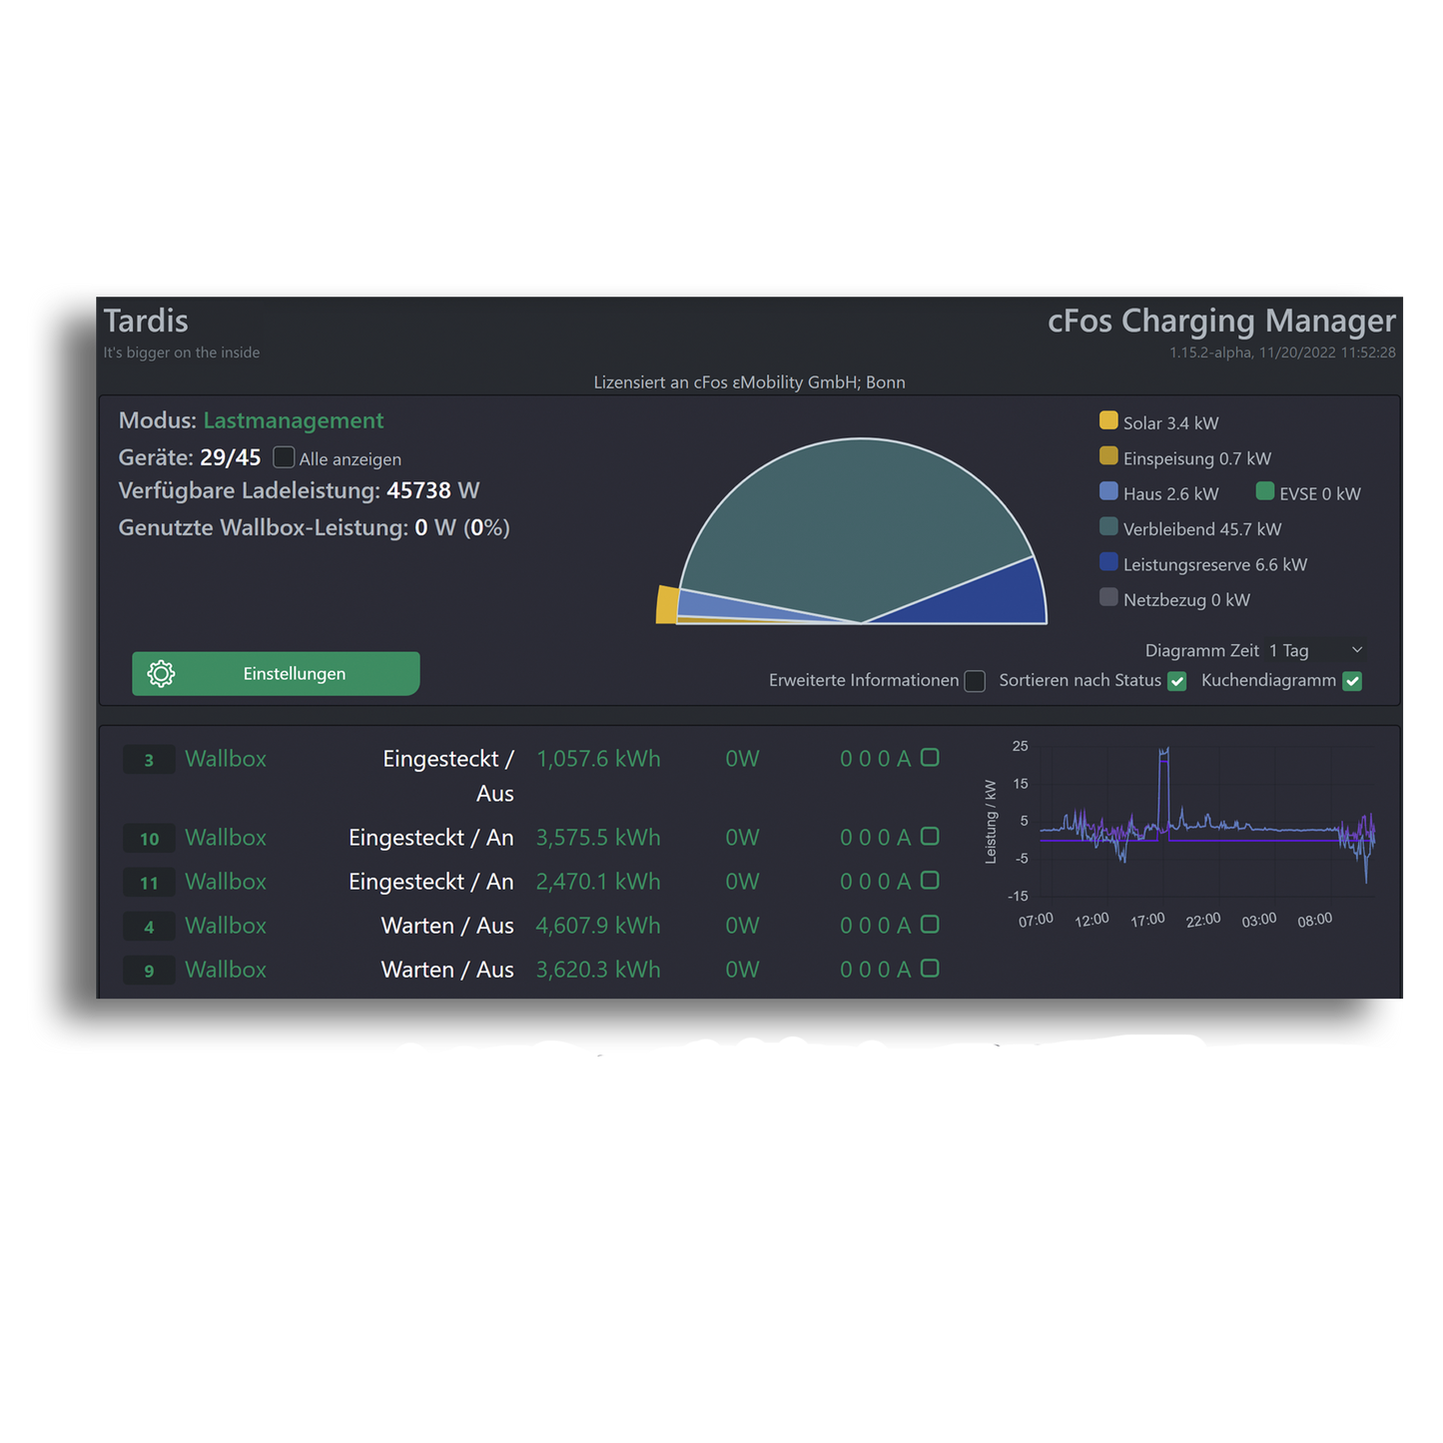
Task: Enable the Alle anzeigen checkbox
Action: (284, 457)
